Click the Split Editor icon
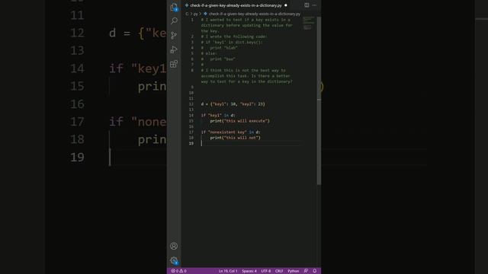Screen dimensions: 488x274 pyautogui.click(x=307, y=5)
